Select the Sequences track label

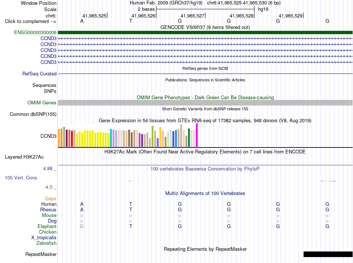[x=44, y=85]
